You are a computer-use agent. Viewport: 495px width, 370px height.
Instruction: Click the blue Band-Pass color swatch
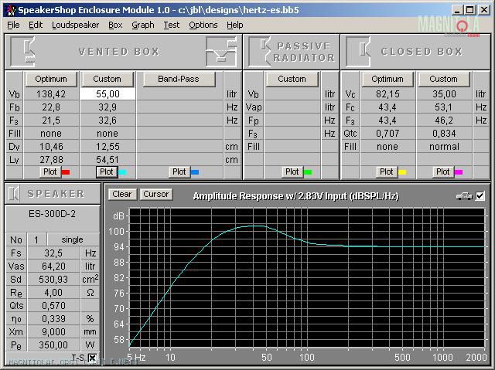point(195,172)
